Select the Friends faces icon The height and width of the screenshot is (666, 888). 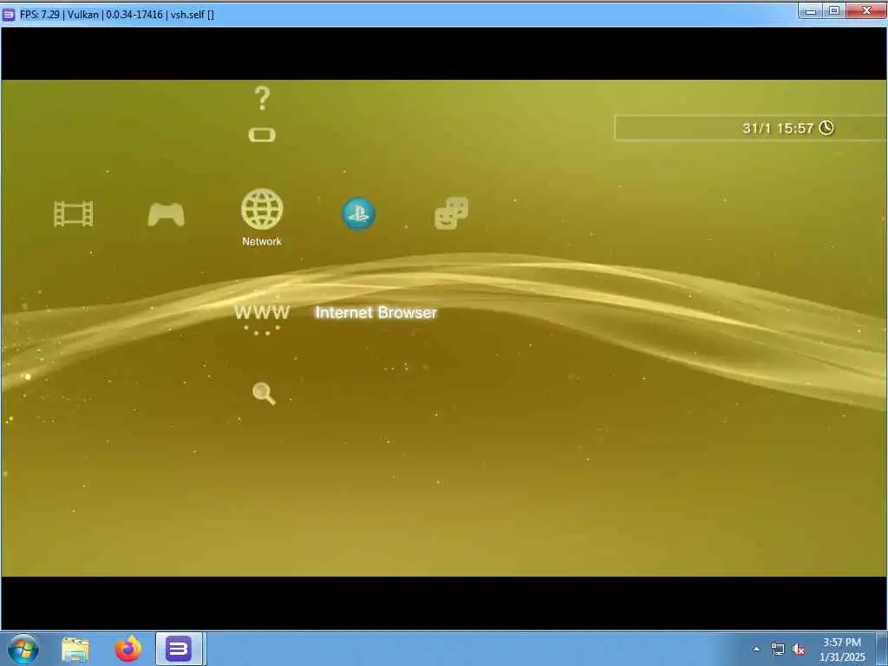pos(451,213)
